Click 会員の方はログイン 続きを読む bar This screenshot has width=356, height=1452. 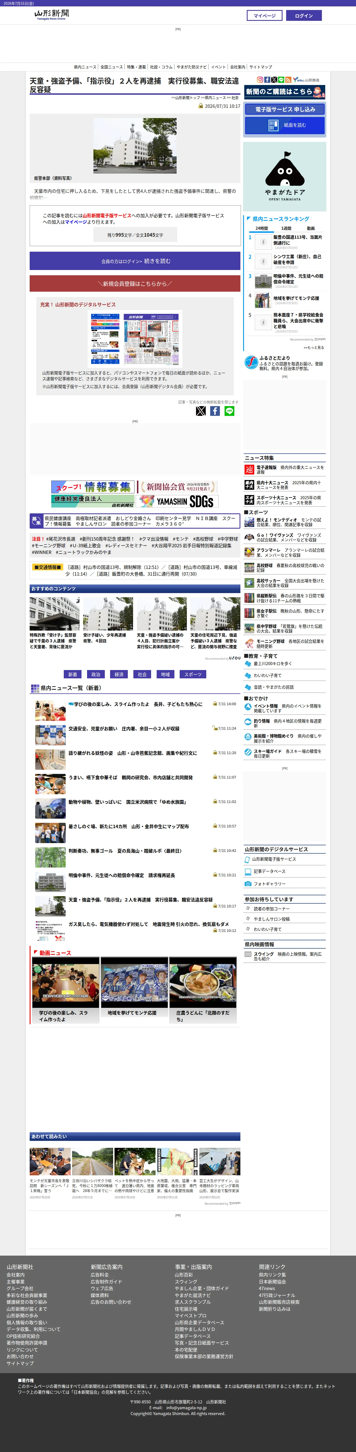click(x=135, y=261)
